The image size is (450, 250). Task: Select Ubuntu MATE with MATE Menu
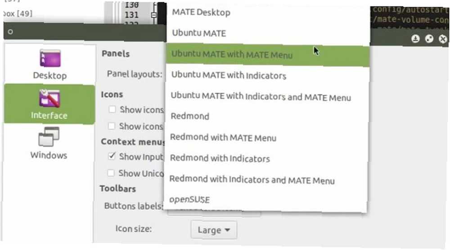click(268, 55)
